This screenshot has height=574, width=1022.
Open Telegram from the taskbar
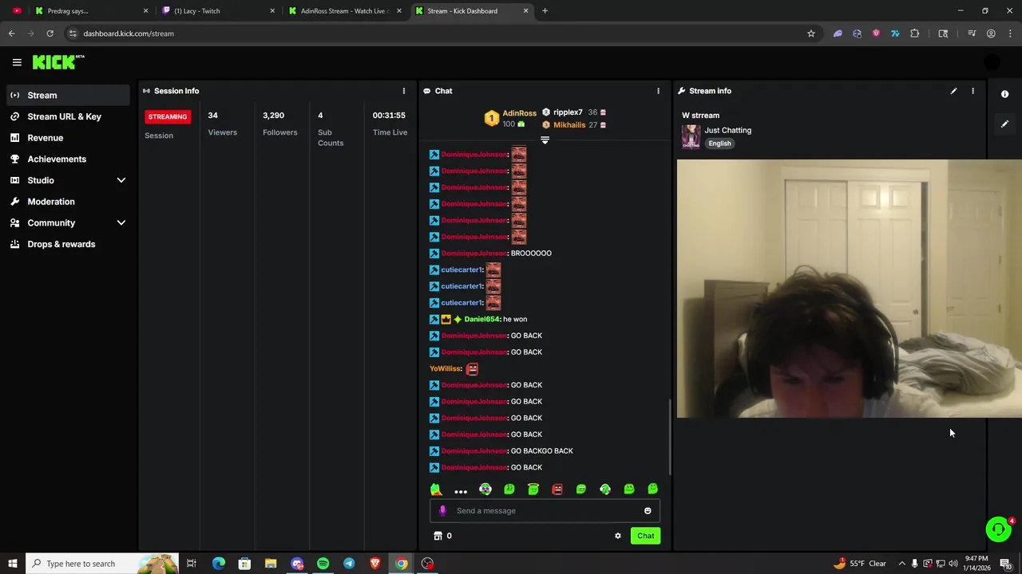coord(349,564)
